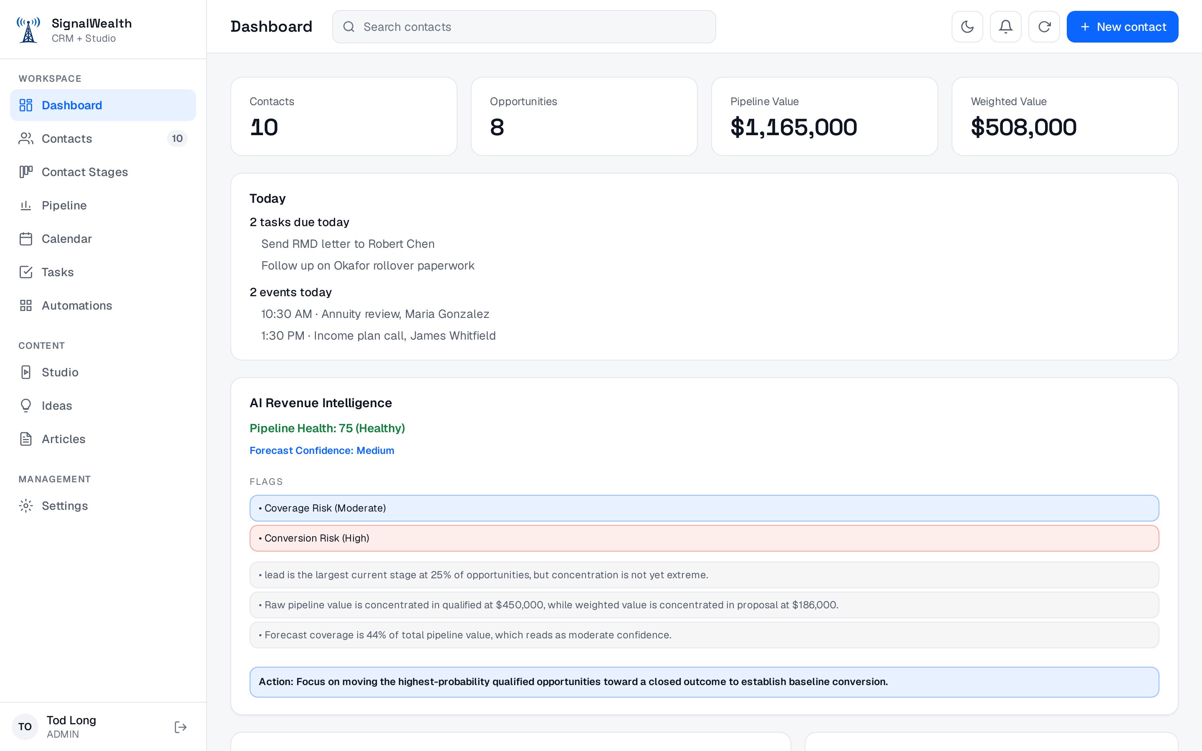1202x751 pixels.
Task: Click the SignalWealth tower logo
Action: pos(28,30)
